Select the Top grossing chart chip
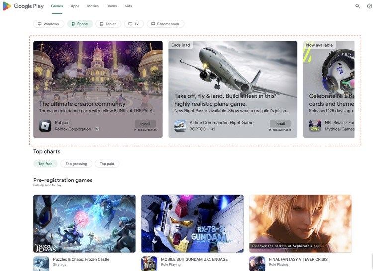Viewport: 373px width, 271px height. tap(76, 164)
